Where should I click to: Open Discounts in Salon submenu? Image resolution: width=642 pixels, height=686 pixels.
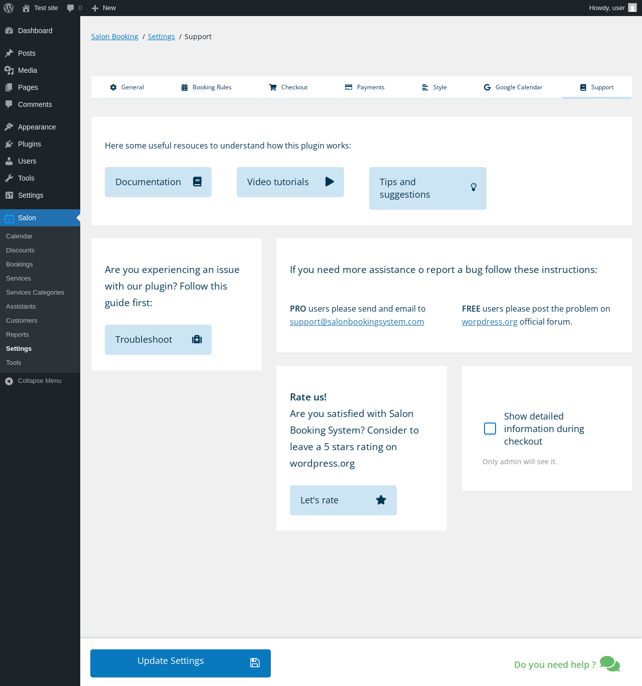click(x=20, y=250)
